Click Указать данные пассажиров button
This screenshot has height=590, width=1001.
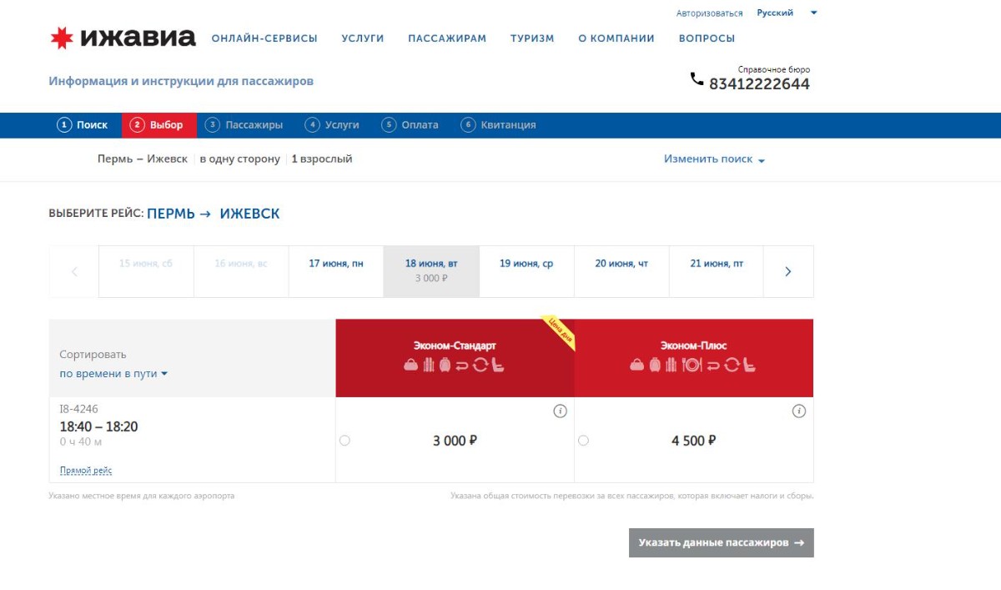point(721,542)
